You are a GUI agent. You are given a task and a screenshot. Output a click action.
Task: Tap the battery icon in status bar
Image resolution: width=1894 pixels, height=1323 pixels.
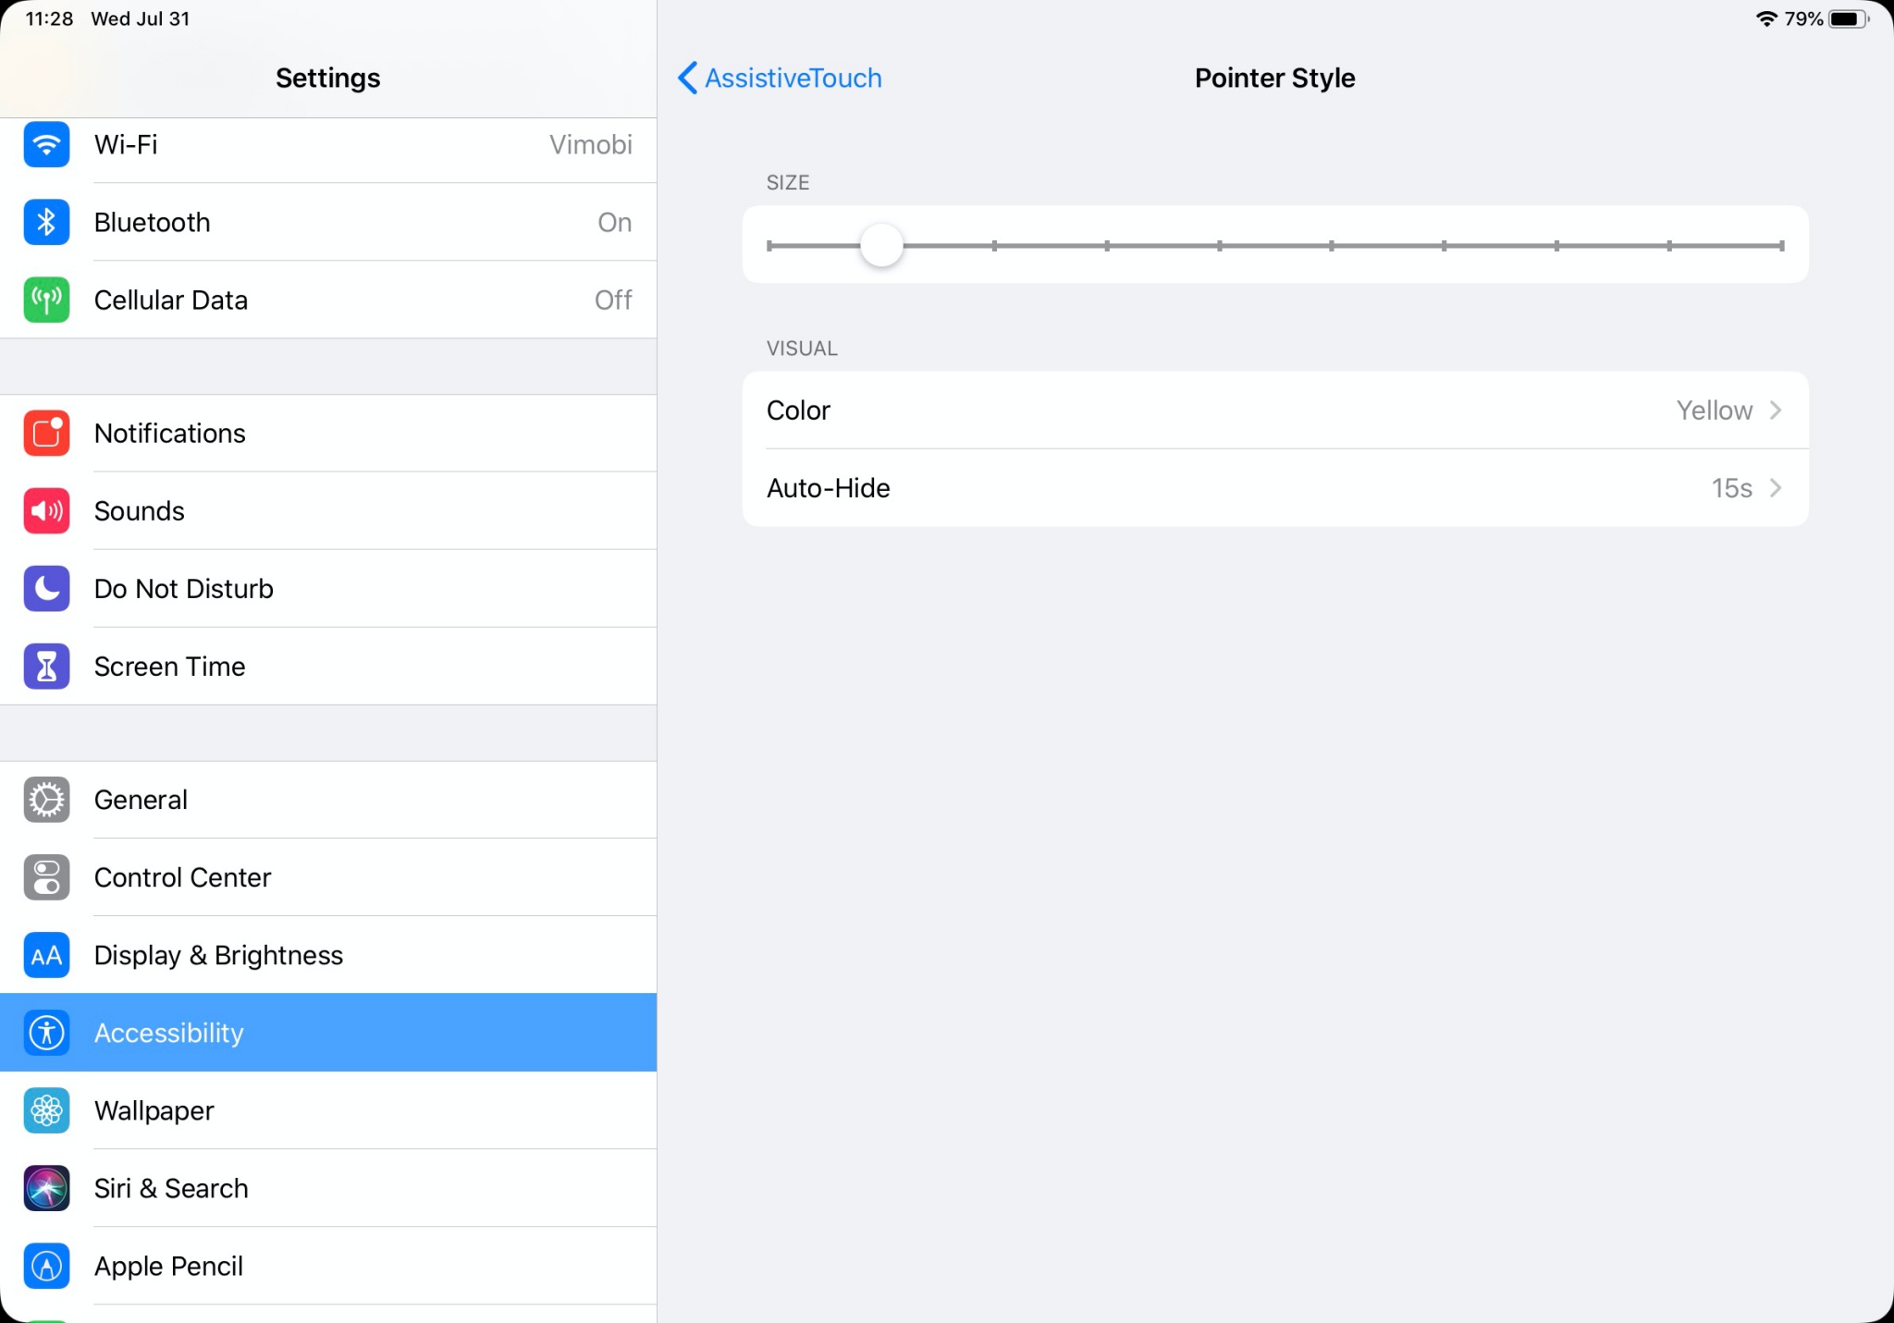(1849, 18)
